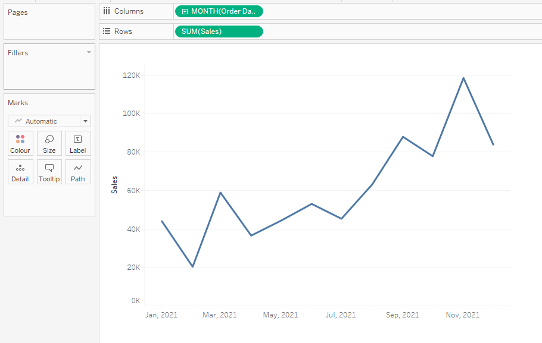
Task: Click the line peak at November 2021
Action: tap(463, 78)
